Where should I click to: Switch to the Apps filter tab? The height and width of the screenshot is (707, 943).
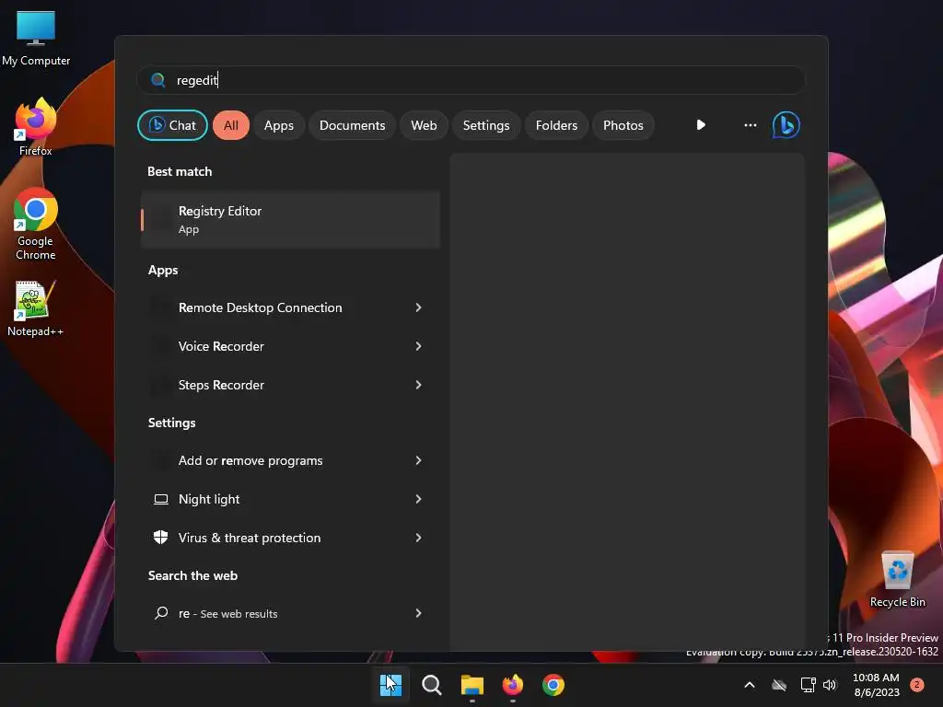click(278, 125)
